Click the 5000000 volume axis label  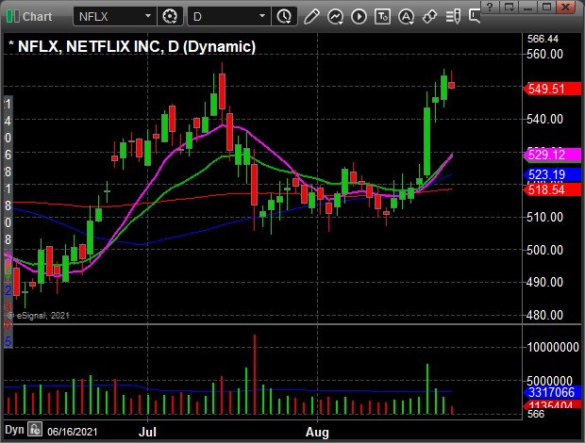(549, 381)
